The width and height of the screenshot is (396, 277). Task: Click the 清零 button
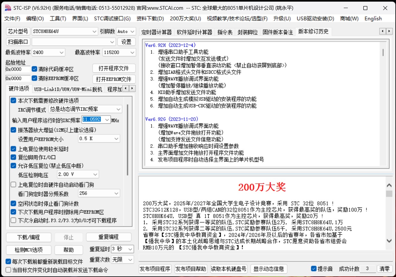(385, 269)
